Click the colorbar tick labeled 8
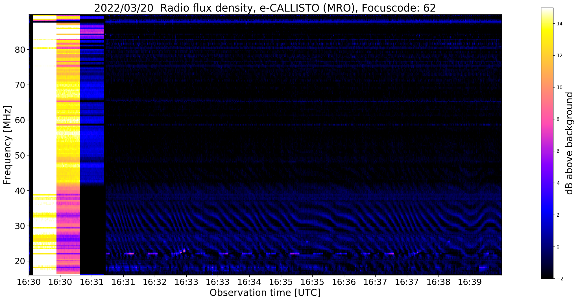This screenshot has height=301, width=578. click(x=558, y=119)
